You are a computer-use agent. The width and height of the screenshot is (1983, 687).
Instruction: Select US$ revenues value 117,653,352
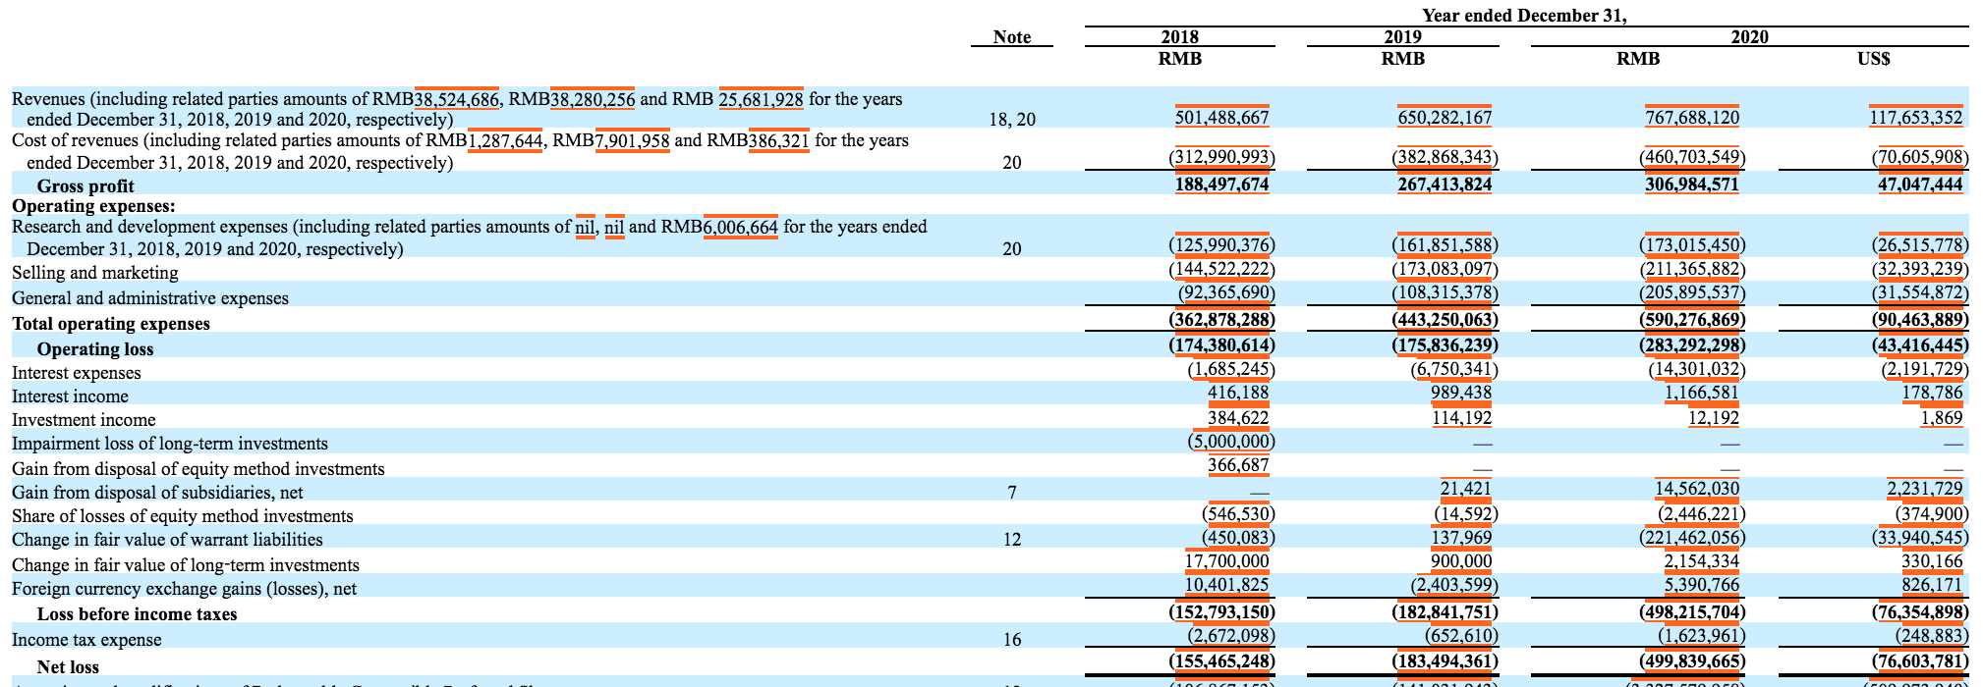point(1915,118)
